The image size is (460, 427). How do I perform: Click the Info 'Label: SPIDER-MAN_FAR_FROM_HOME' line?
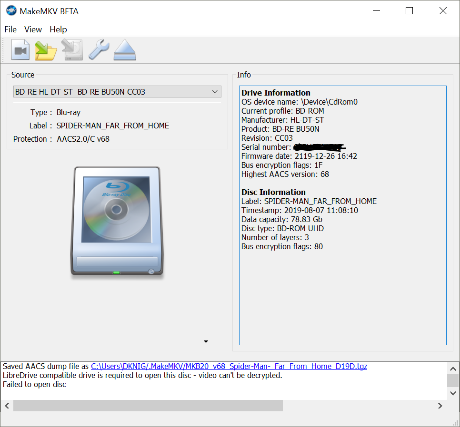click(309, 201)
